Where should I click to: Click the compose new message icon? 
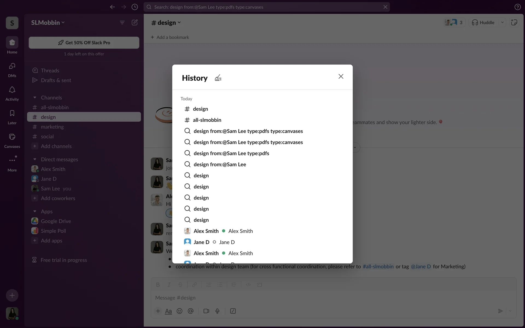point(135,23)
